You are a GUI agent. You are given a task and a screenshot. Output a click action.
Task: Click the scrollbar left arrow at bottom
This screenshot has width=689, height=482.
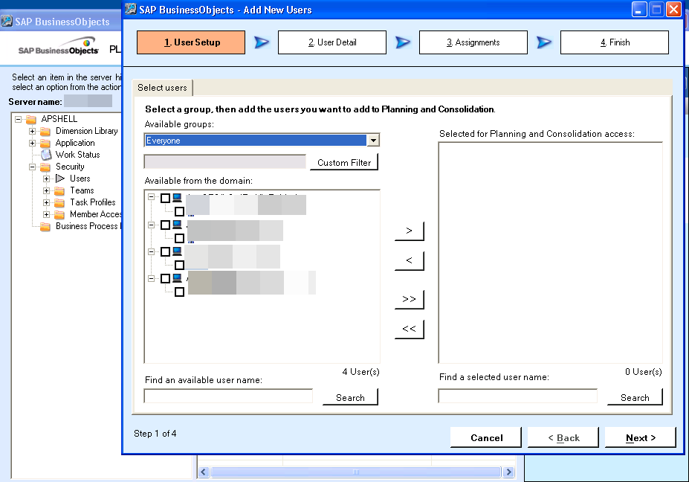point(204,472)
